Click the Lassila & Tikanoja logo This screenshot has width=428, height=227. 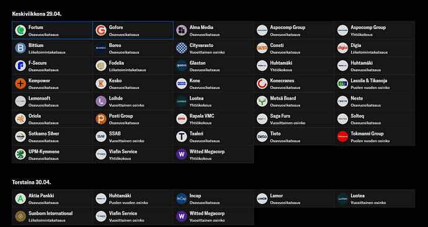point(342,84)
